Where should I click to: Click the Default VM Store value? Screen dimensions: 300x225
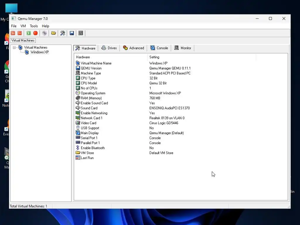point(161,153)
